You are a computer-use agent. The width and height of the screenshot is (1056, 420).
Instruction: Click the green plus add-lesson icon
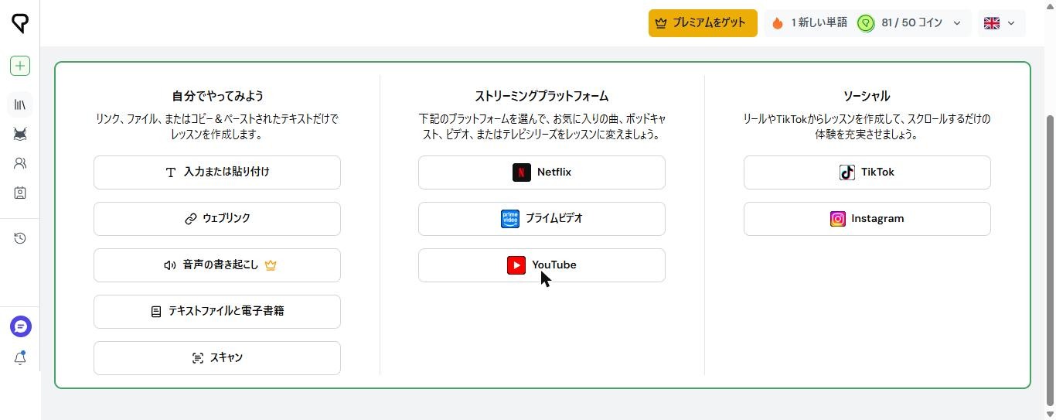pyautogui.click(x=20, y=66)
